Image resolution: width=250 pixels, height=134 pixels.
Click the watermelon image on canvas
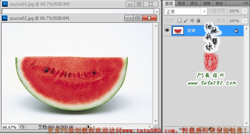pyautogui.click(x=71, y=83)
